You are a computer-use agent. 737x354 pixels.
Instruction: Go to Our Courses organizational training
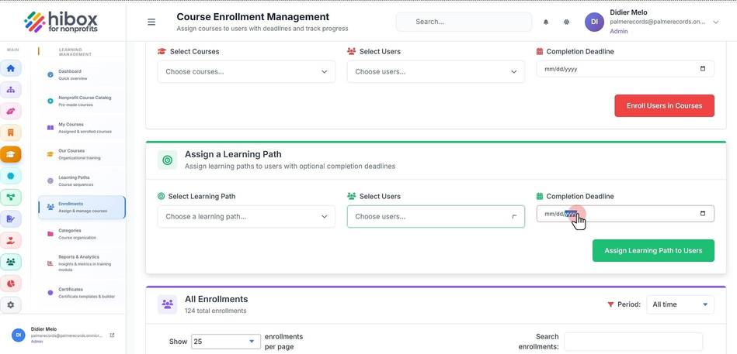click(x=82, y=154)
